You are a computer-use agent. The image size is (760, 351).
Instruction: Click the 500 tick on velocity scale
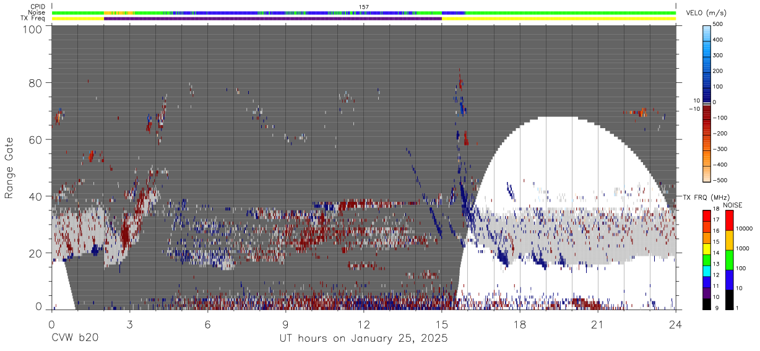pyautogui.click(x=718, y=24)
